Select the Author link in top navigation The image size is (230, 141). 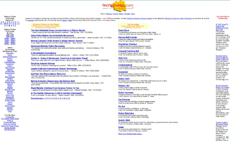116,14
